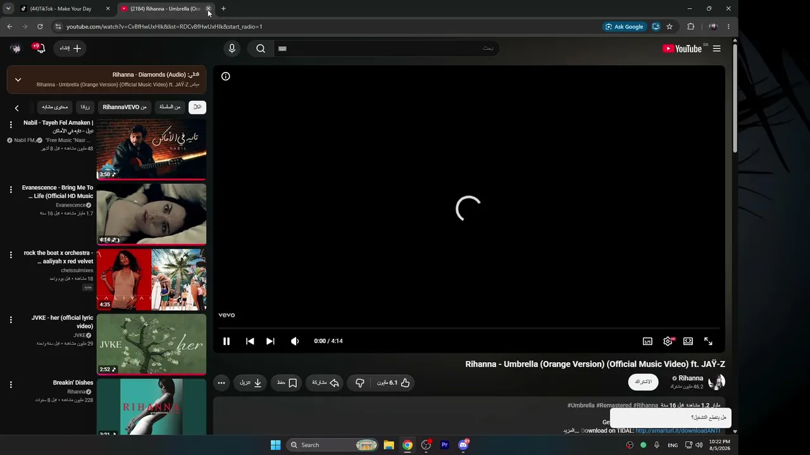Click the video progress bar
Viewport: 810px width, 455px height.
click(469, 329)
